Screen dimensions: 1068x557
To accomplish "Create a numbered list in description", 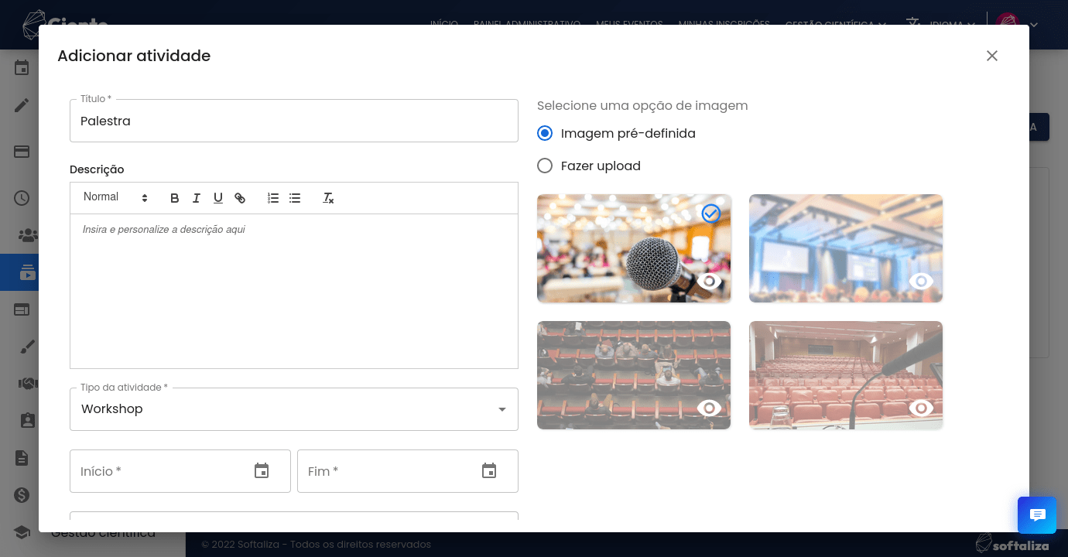I will [x=273, y=198].
